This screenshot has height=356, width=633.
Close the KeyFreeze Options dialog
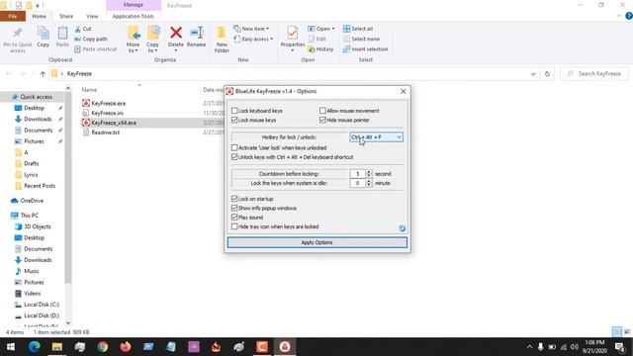pyautogui.click(x=403, y=91)
